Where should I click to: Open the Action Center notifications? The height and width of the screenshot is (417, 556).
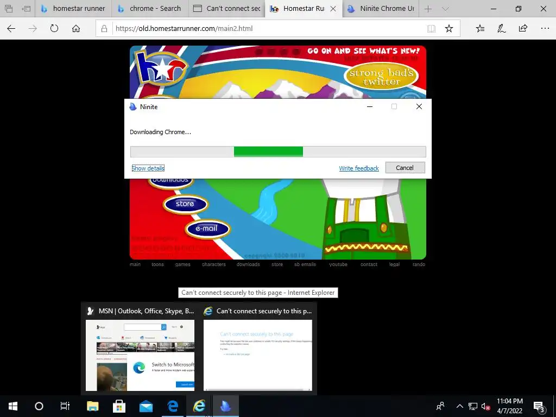[x=539, y=406]
